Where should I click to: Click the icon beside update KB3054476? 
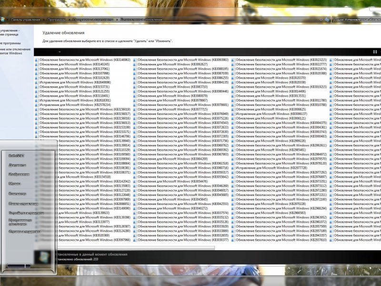(135, 182)
